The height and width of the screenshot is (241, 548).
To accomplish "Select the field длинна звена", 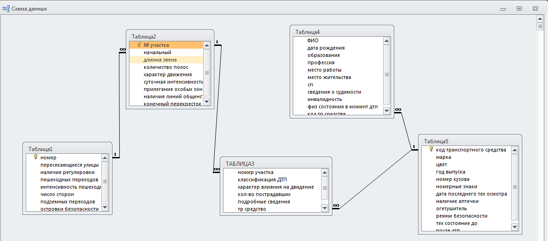I will pos(166,60).
